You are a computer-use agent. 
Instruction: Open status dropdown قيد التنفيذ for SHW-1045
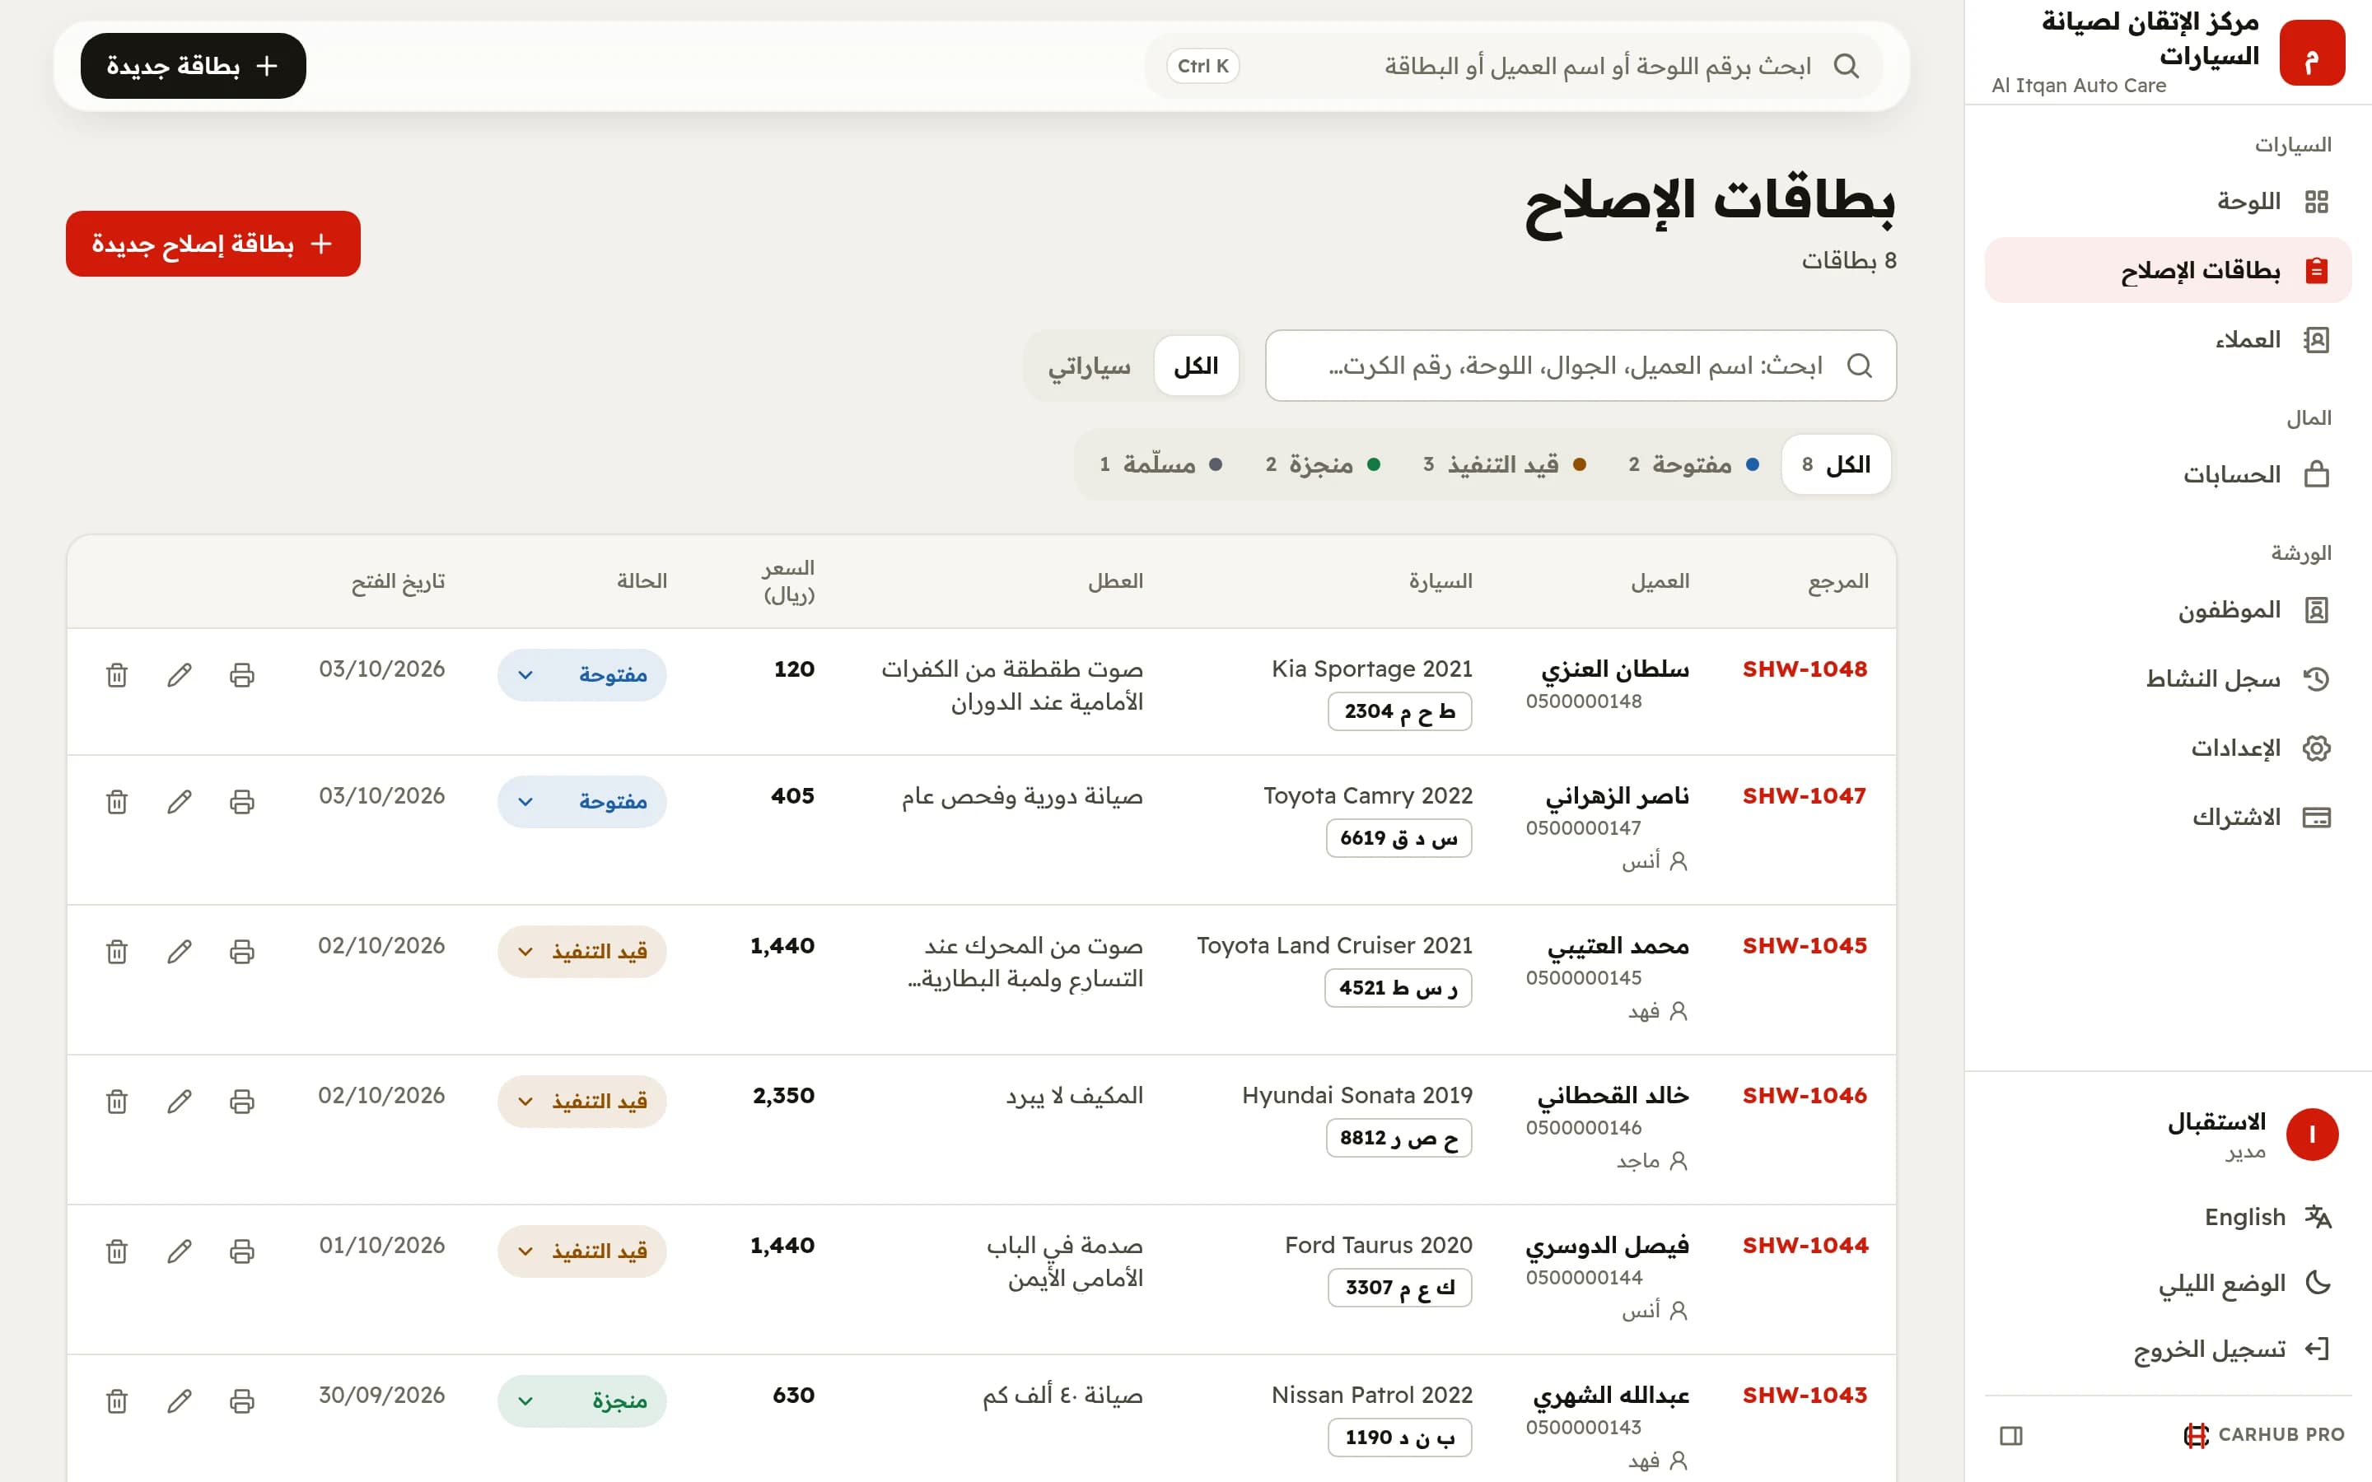(x=582, y=952)
